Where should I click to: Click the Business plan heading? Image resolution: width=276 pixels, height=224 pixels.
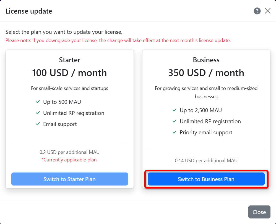pyautogui.click(x=206, y=60)
